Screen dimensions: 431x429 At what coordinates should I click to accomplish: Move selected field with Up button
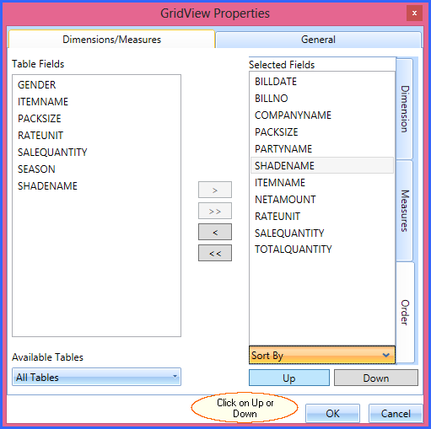pos(289,378)
